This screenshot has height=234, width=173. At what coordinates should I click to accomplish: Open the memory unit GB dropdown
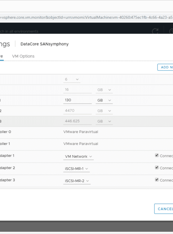(x=104, y=90)
